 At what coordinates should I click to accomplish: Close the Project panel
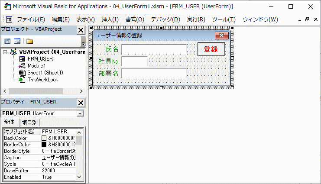point(81,30)
